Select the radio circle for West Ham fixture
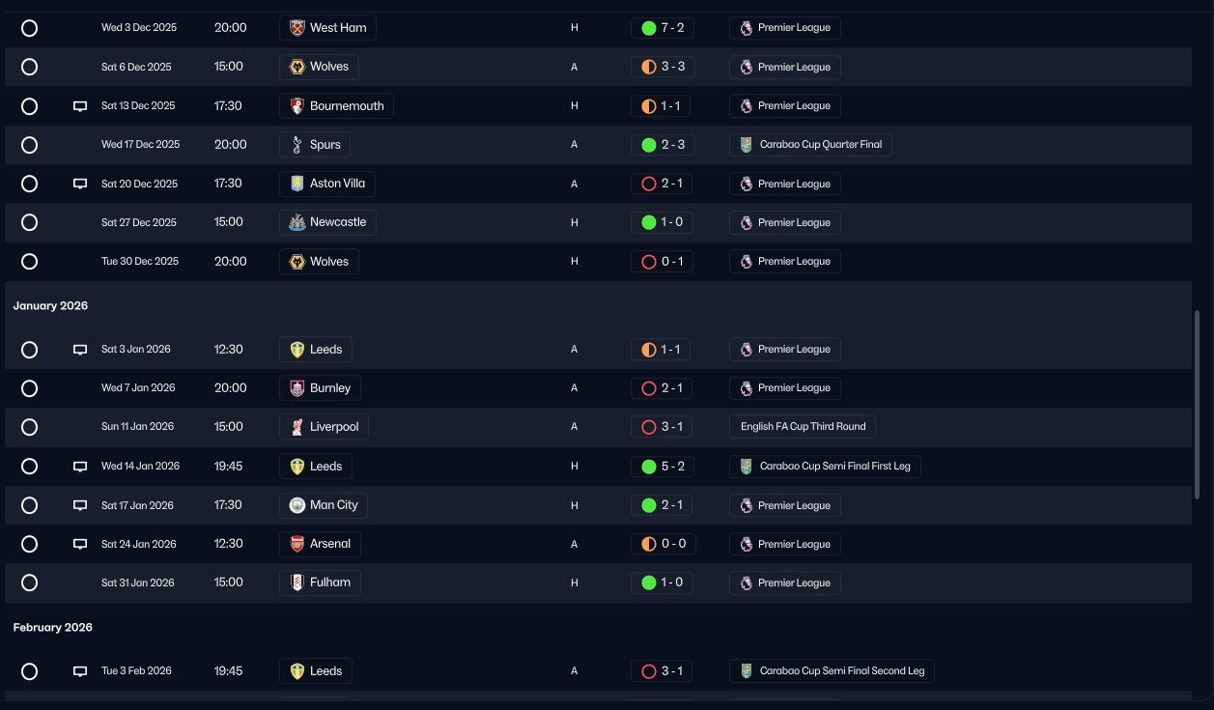This screenshot has width=1214, height=710. 29,28
